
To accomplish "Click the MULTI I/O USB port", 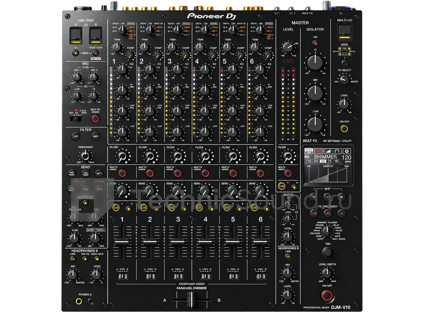I will click(x=345, y=33).
